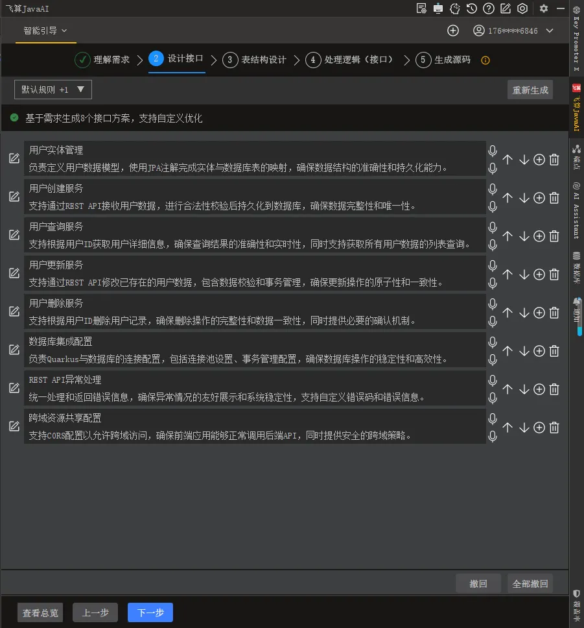Image resolution: width=584 pixels, height=628 pixels.
Task: Expand the 智能引导 dropdown
Action: [45, 30]
